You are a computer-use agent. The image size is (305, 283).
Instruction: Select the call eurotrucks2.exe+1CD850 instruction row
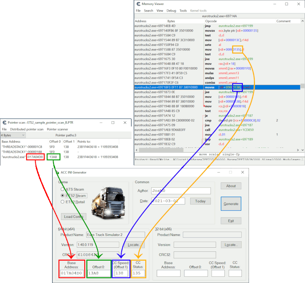pos(217,130)
